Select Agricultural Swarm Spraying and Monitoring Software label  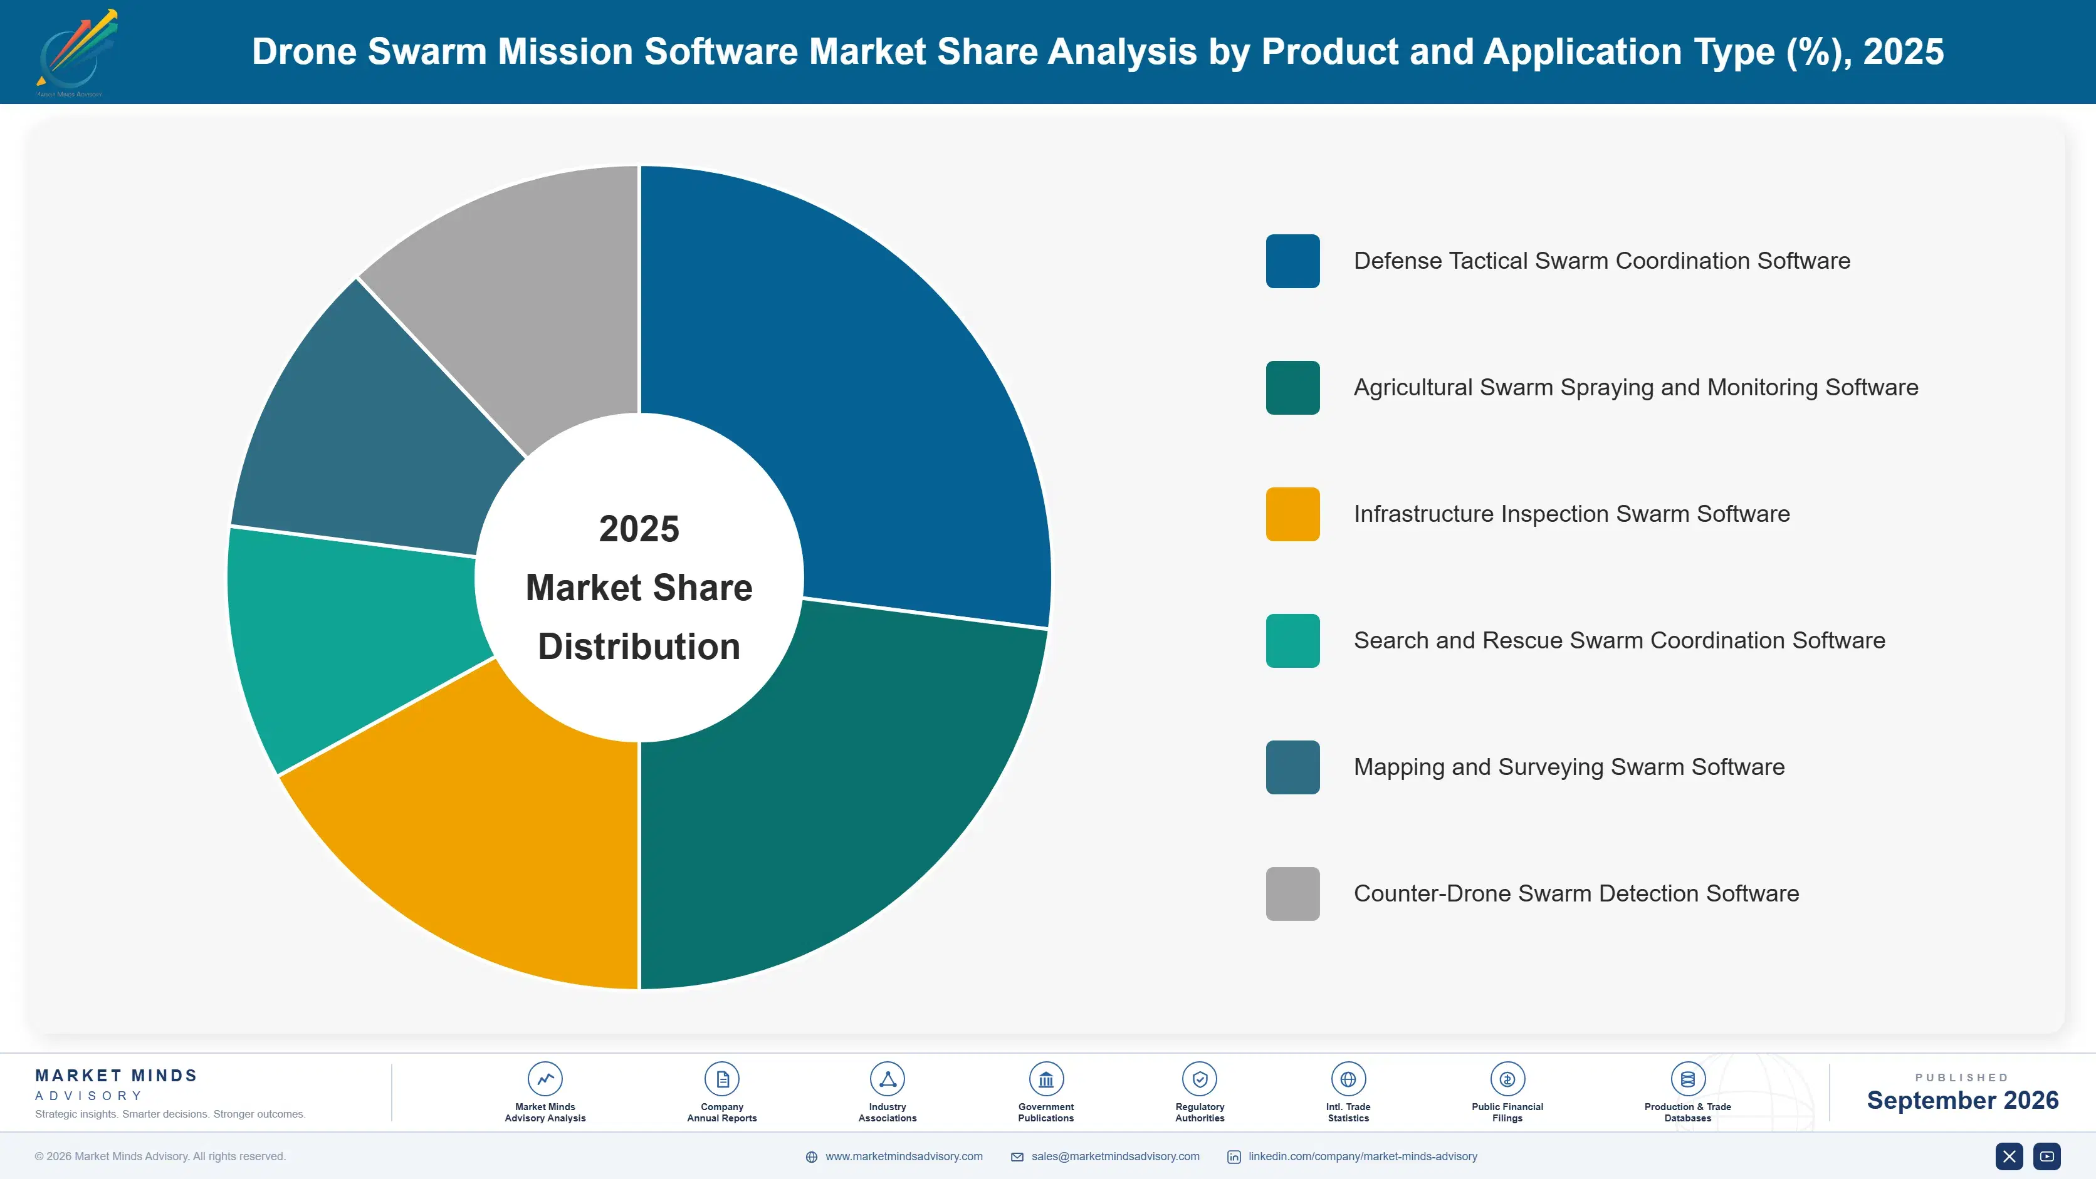coord(1635,388)
